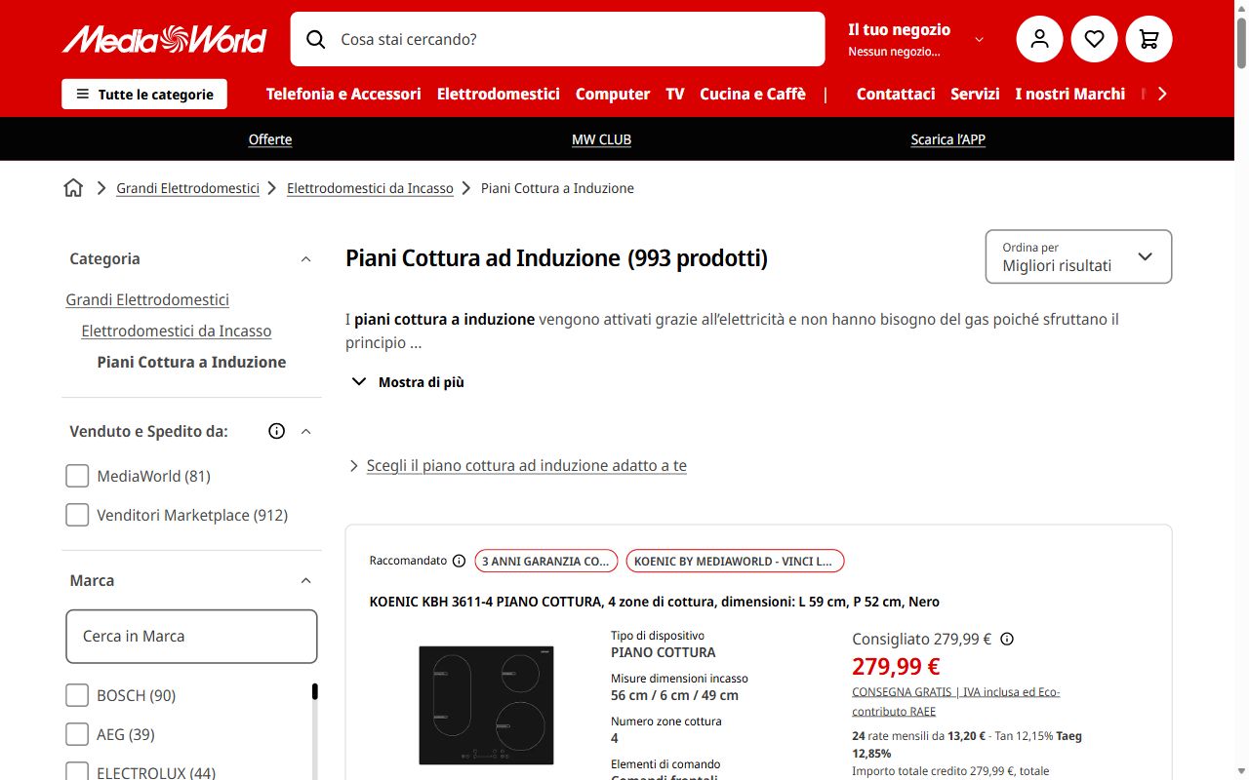Click the KOENIC cooktop product image
The height and width of the screenshot is (780, 1249).
(486, 705)
